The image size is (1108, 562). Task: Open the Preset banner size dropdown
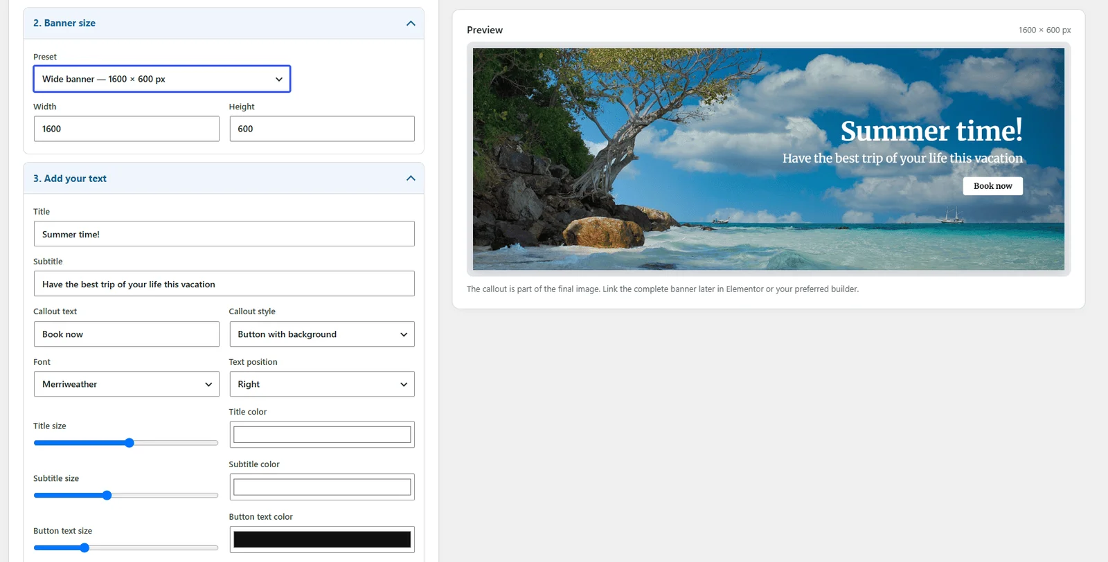pyautogui.click(x=162, y=79)
